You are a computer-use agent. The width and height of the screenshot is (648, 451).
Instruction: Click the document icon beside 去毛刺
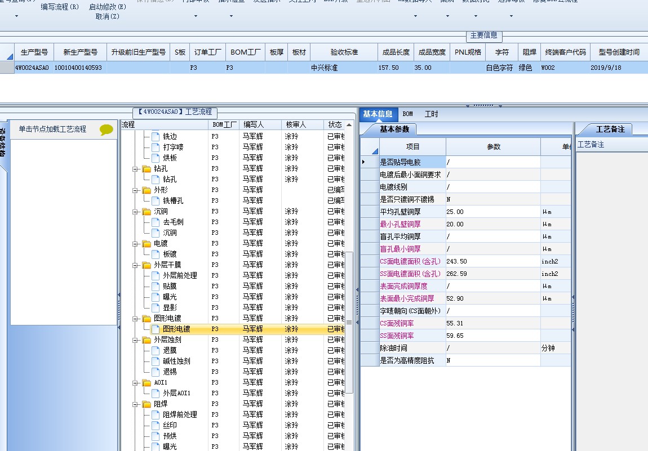click(x=156, y=222)
